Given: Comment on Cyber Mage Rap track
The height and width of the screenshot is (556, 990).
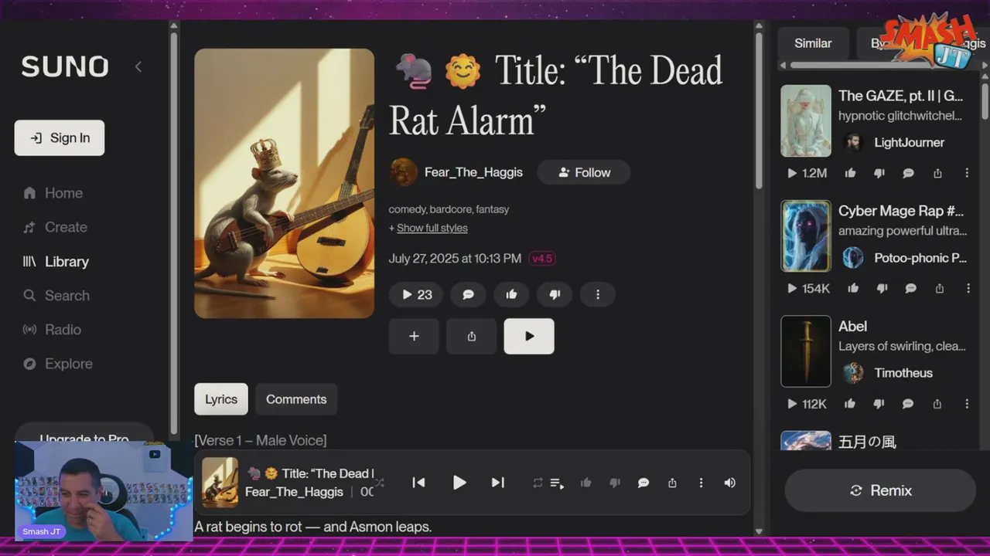Looking at the screenshot, I should (x=911, y=288).
